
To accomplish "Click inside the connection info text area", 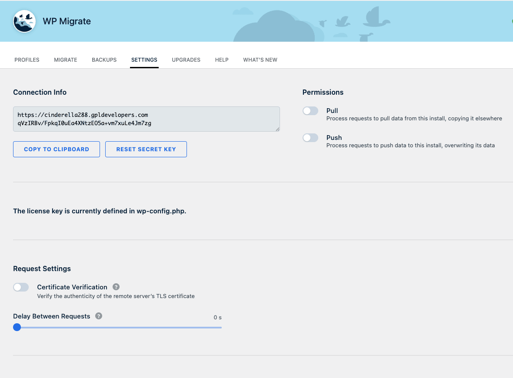I will click(x=146, y=119).
